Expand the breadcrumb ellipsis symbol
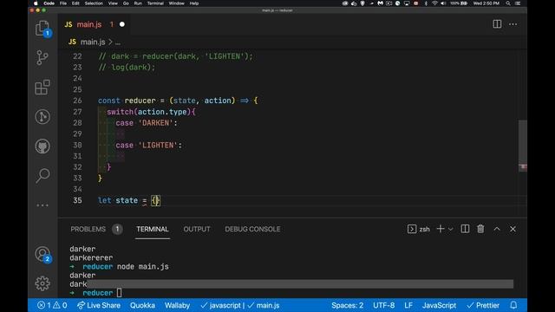The width and height of the screenshot is (555, 312). pos(118,42)
